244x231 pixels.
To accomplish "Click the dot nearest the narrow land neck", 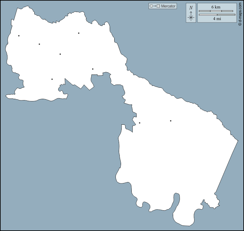I will (93, 69).
